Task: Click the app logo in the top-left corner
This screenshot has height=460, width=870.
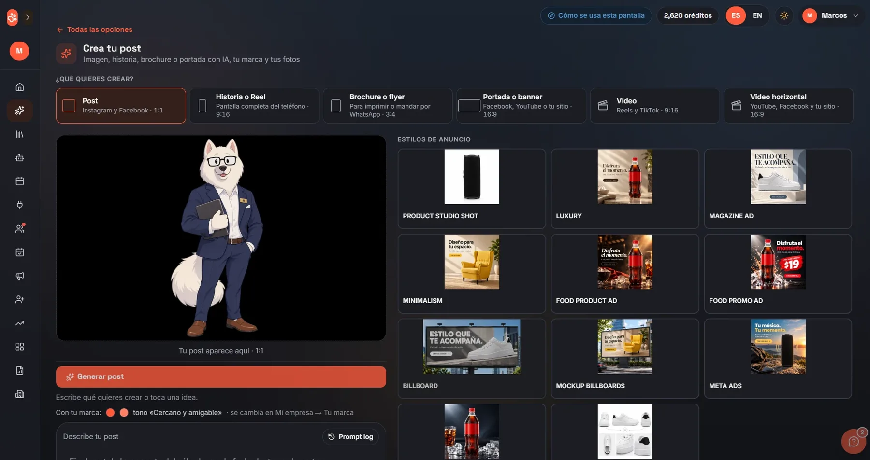Action: pos(12,17)
